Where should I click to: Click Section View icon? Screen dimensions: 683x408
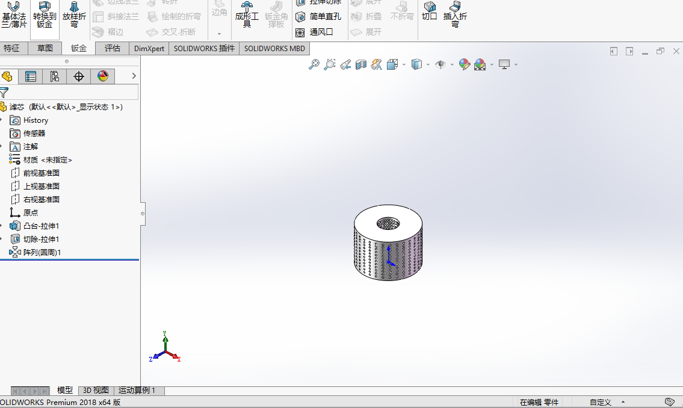tap(361, 65)
